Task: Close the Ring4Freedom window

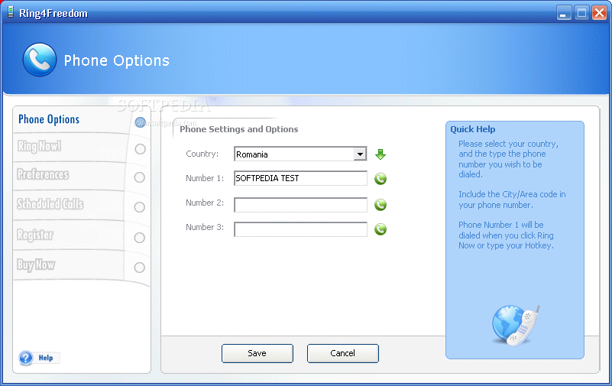Action: click(x=599, y=13)
